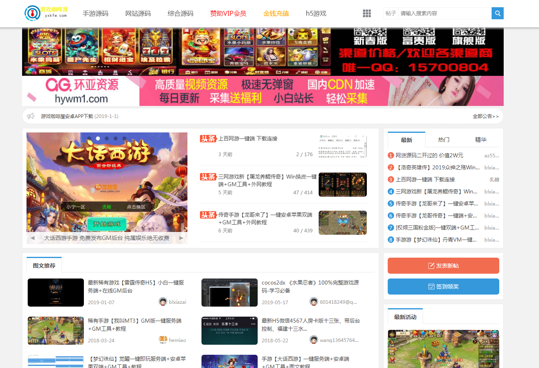Go to previous carousel slide arrow
The image size is (539, 368).
(33, 238)
